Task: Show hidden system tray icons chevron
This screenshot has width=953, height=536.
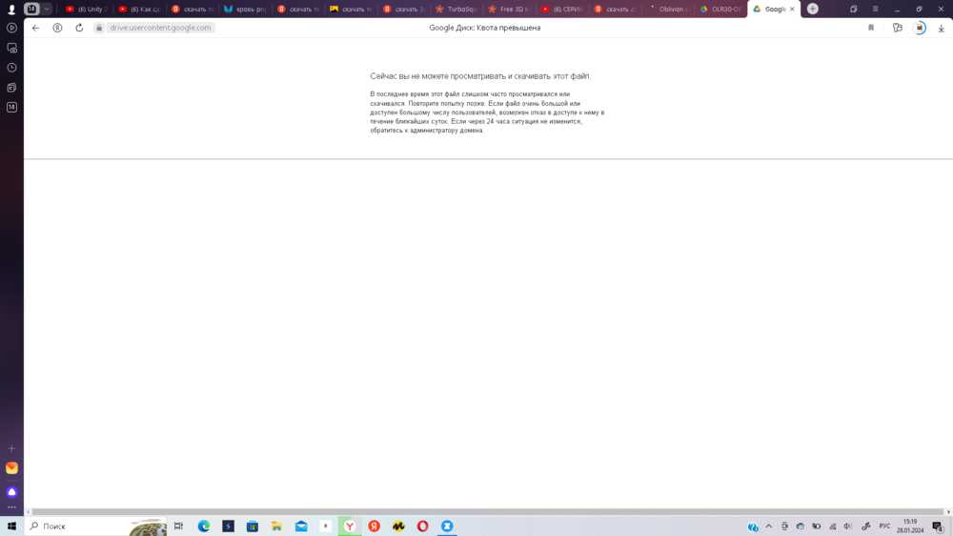Action: coord(769,526)
